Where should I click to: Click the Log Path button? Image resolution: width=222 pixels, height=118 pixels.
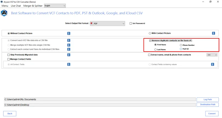tap(208, 100)
